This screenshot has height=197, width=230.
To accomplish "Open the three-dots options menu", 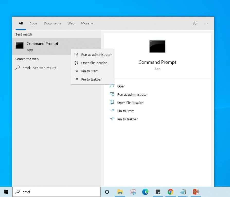I will pyautogui.click(x=206, y=23).
